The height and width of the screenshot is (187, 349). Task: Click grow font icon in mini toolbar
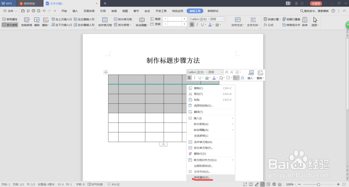click(x=227, y=72)
